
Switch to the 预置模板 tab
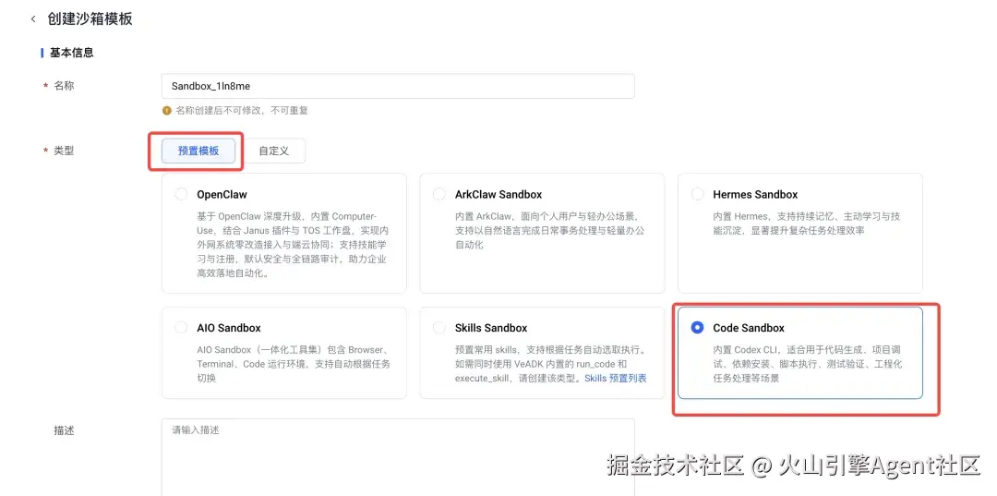(x=198, y=151)
